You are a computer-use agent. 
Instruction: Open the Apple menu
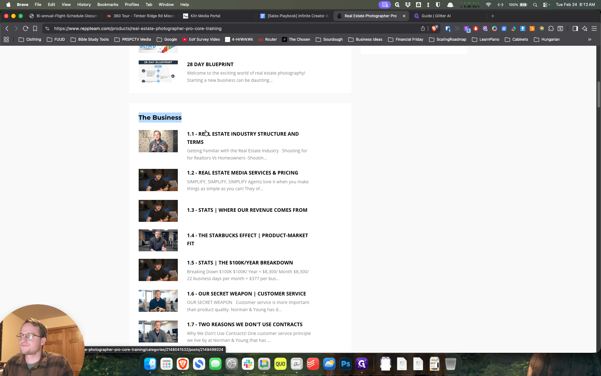[8, 5]
